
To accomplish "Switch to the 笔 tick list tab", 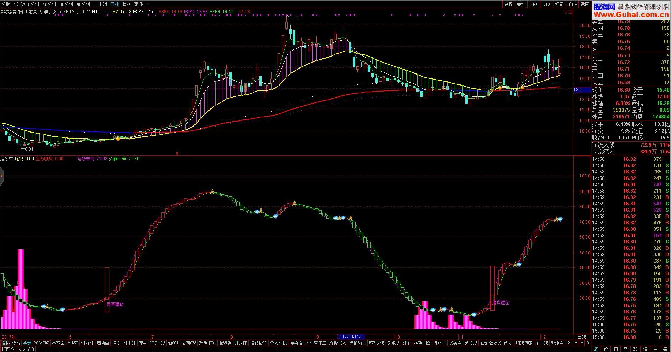I will pyautogui.click(x=596, y=349).
